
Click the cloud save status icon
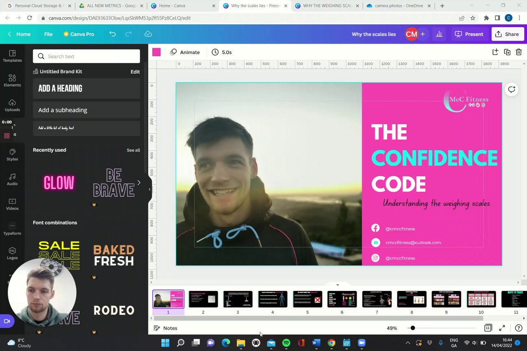[148, 34]
